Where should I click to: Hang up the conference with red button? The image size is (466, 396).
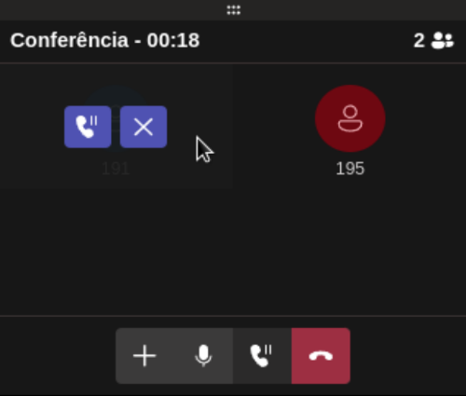[x=321, y=356]
